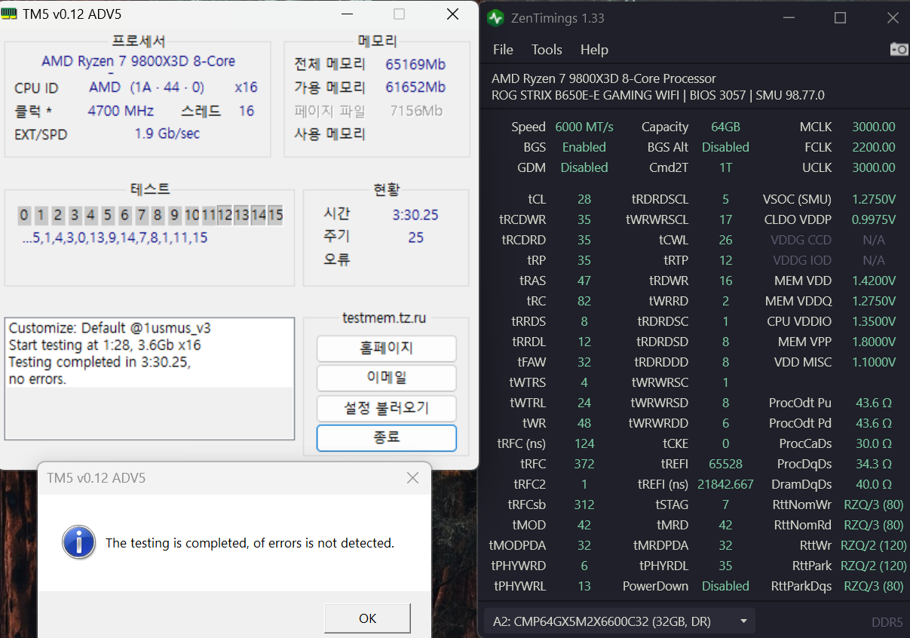Click 종료 to exit TM5

click(x=386, y=437)
